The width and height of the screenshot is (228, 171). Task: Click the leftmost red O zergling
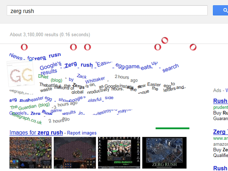24,47
